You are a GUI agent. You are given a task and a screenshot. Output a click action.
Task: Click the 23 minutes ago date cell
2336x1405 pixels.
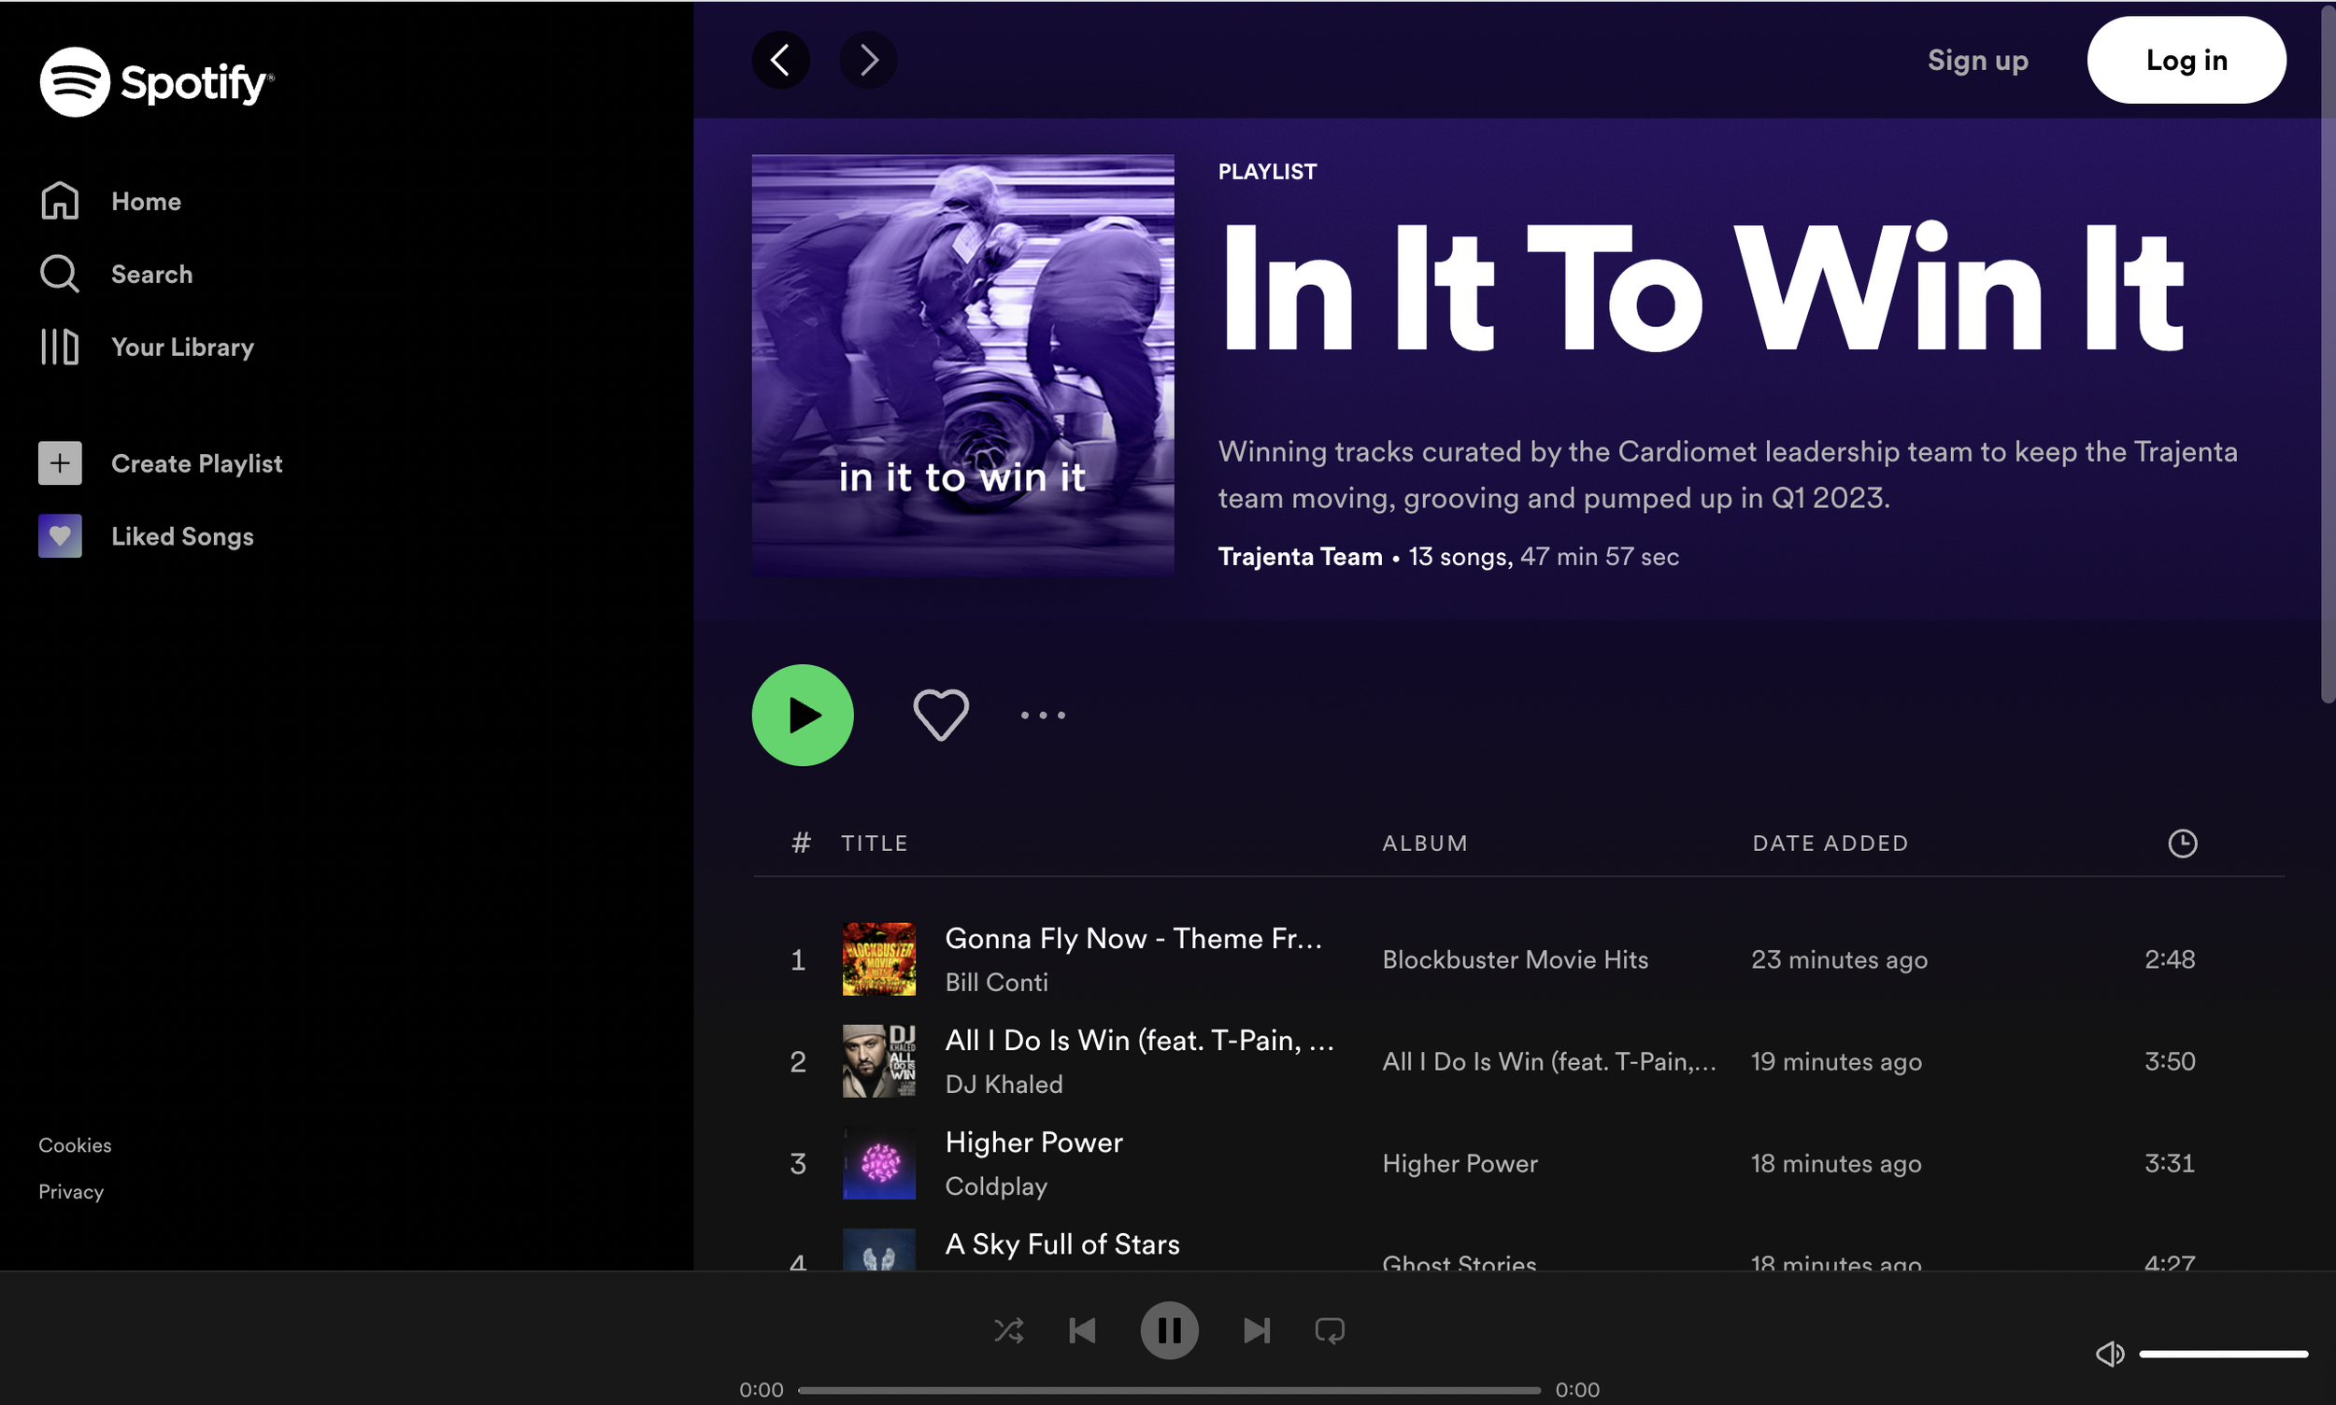pyautogui.click(x=1839, y=960)
